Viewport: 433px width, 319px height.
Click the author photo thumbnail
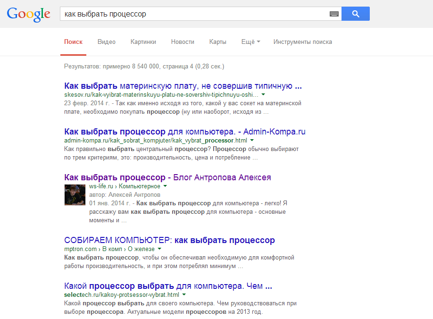[x=75, y=195]
